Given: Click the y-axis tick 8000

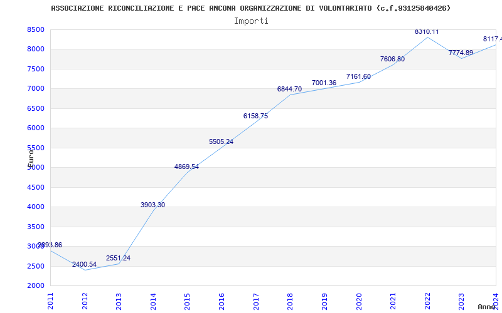Looking at the screenshot, I should [x=36, y=49].
